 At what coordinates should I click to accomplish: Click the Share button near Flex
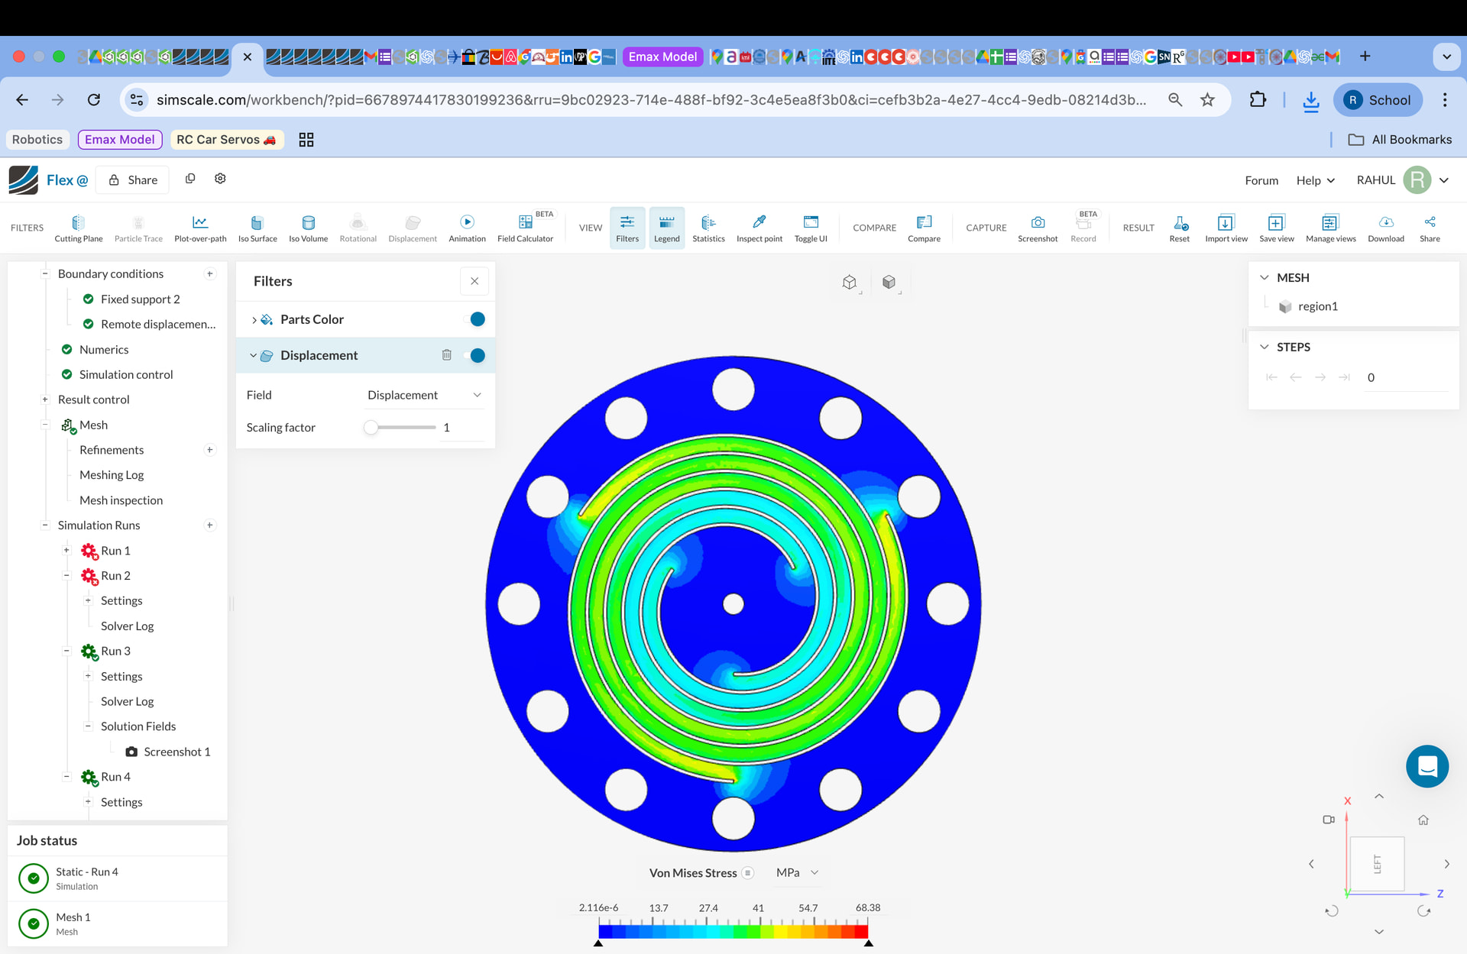133,180
